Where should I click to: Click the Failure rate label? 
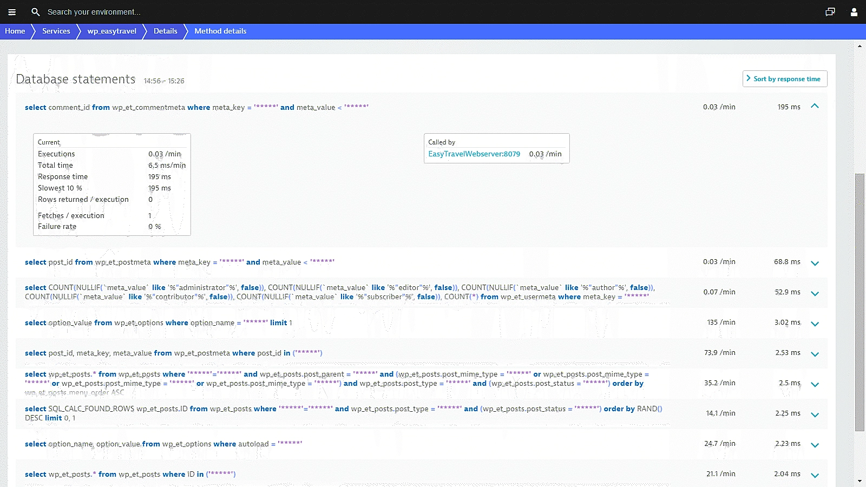click(57, 227)
